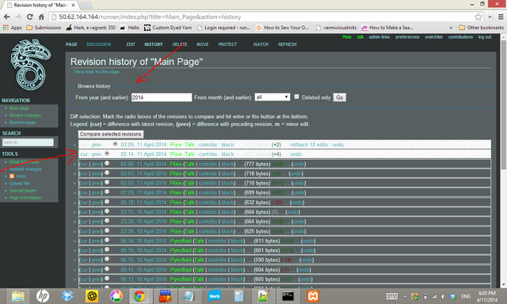Open the From month dropdown showing all
The height and width of the screenshot is (304, 507).
click(x=273, y=97)
